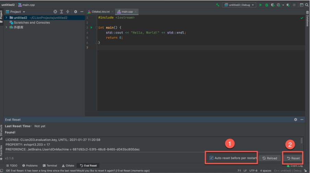This screenshot has width=310, height=173.
Task: Click the Search Everywhere magnifier icon
Action: pos(306,5)
